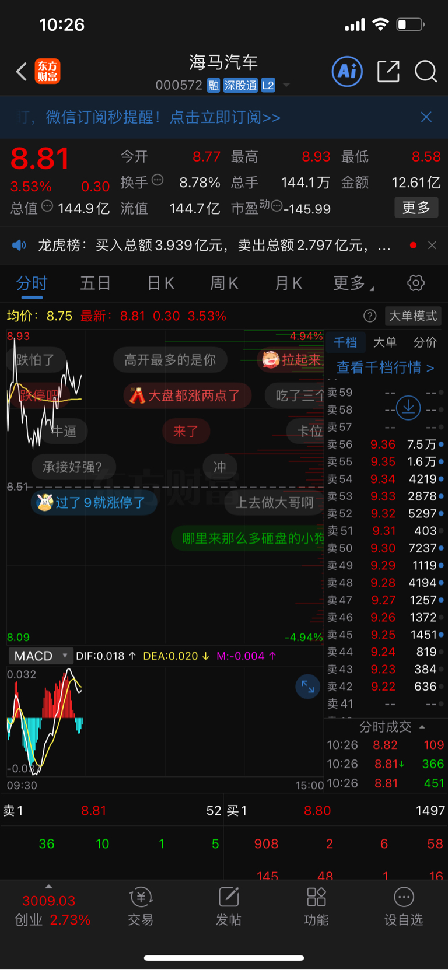The width and height of the screenshot is (448, 970).
Task: Open 查看千档行情 link
Action: (385, 367)
